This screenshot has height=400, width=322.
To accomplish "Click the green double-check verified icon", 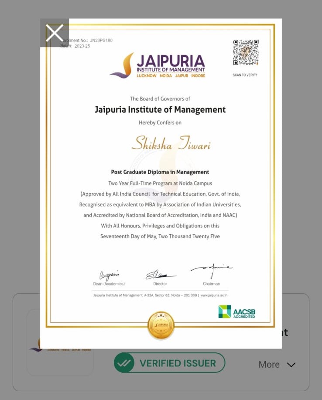I will pos(124,363).
